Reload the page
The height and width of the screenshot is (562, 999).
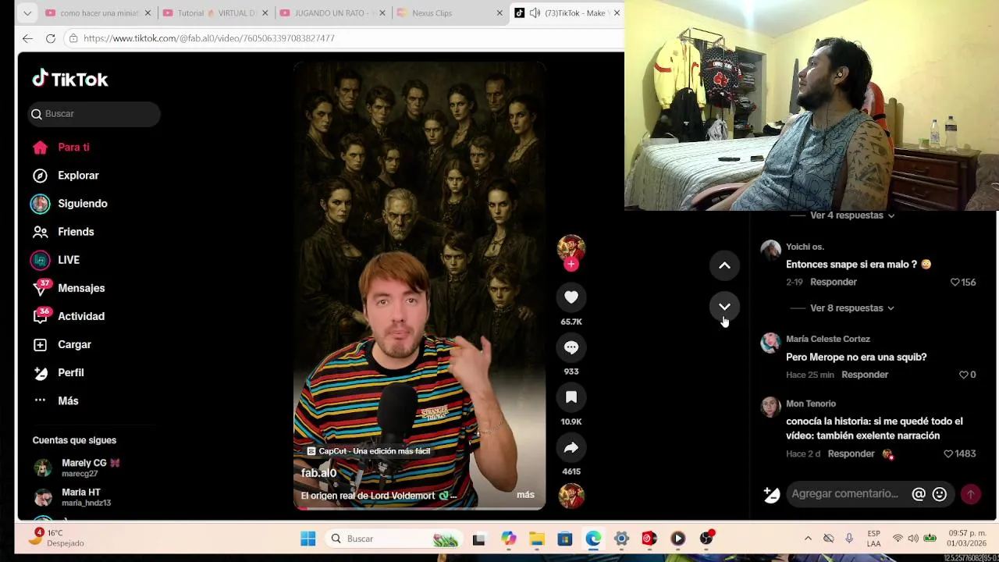[51, 38]
